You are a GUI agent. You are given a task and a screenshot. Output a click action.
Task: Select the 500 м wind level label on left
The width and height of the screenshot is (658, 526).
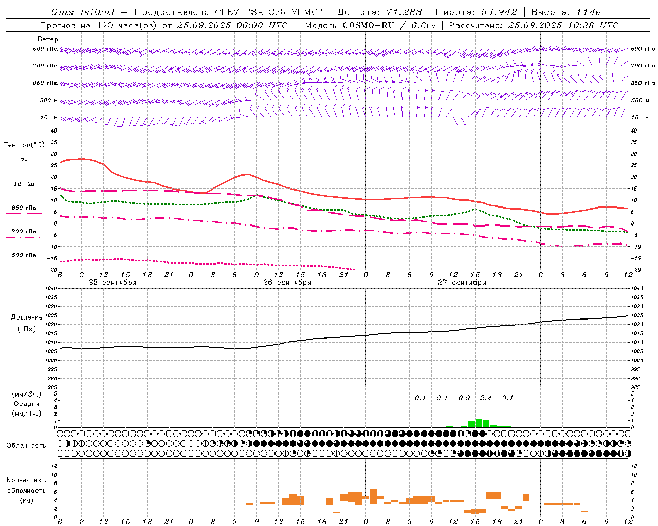tap(49, 100)
